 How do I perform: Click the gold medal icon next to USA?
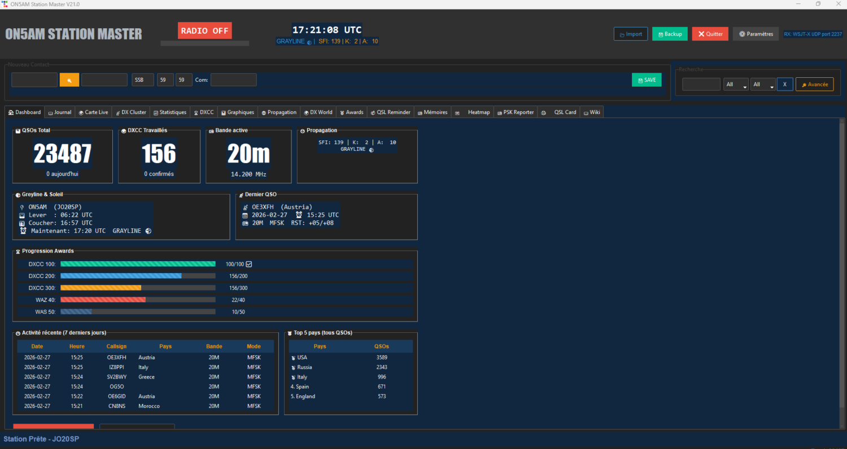point(293,358)
